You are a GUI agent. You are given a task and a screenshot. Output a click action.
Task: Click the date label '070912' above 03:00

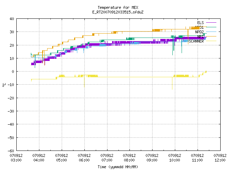(16, 155)
